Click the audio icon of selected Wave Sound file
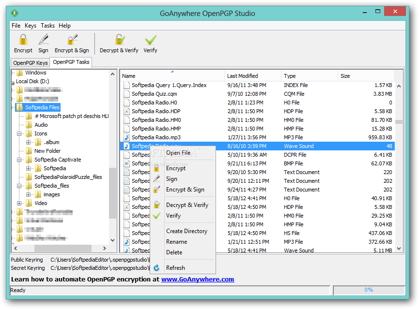This screenshot has width=419, height=309. click(126, 146)
